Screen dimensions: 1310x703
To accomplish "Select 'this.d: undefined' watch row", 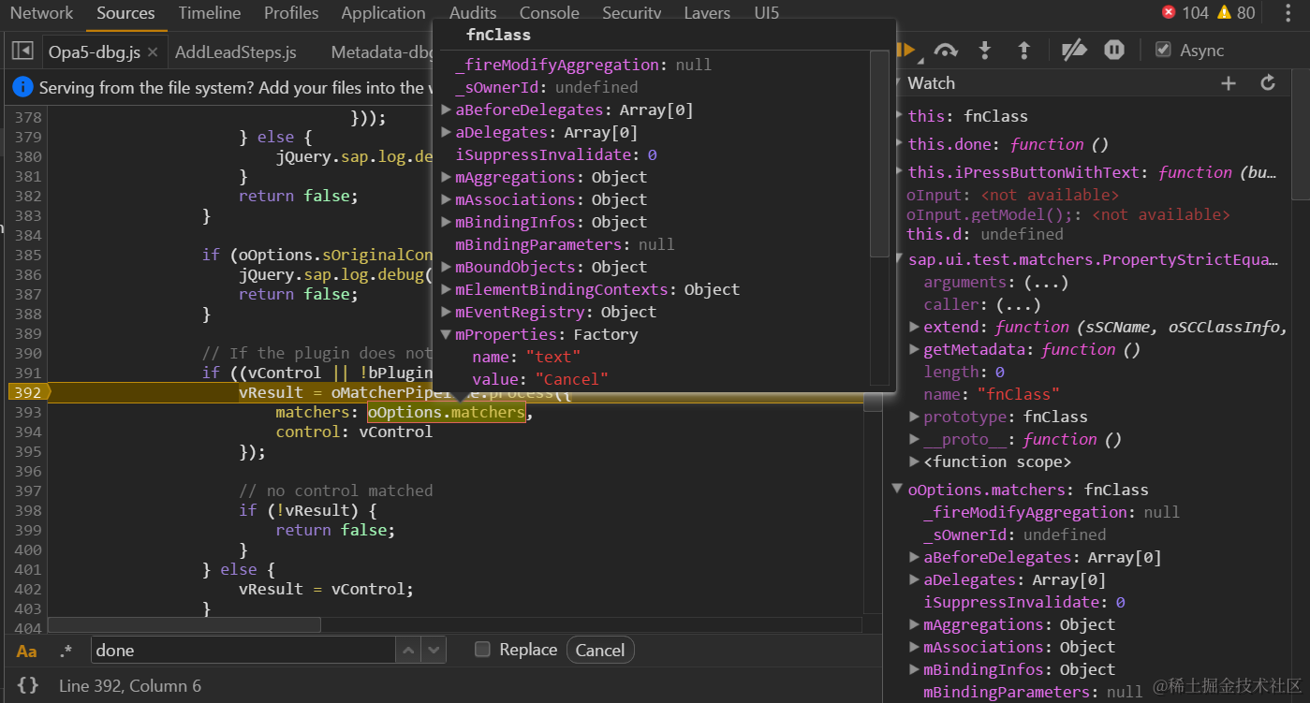I will [x=984, y=234].
